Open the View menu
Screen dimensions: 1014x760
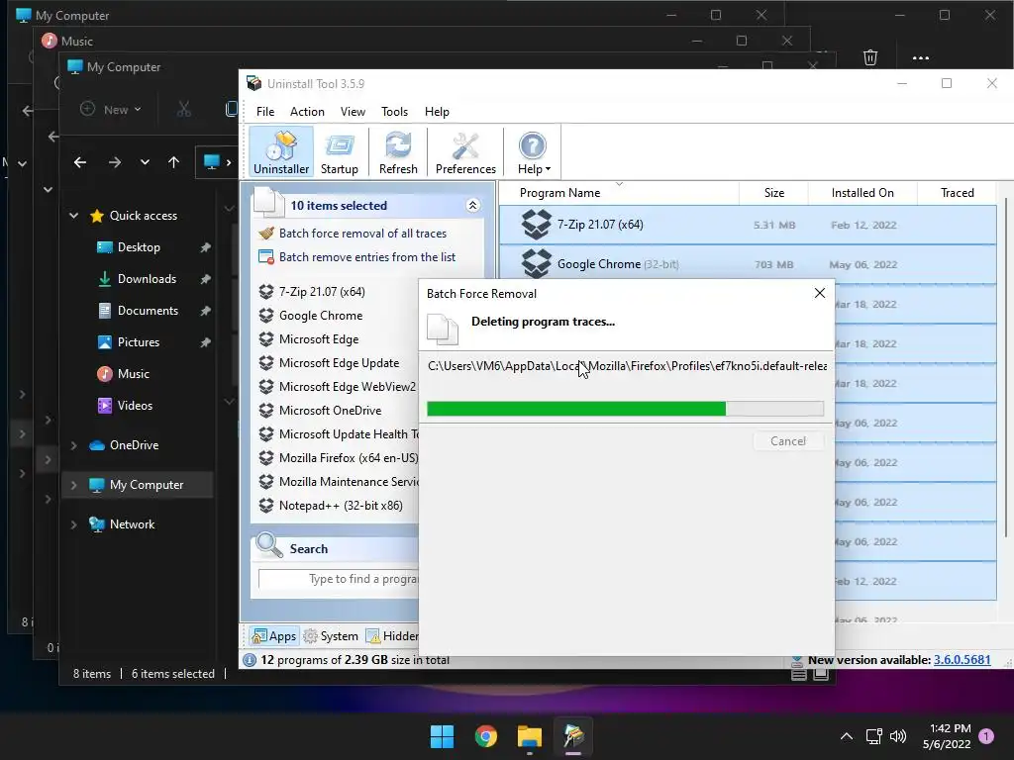354,111
